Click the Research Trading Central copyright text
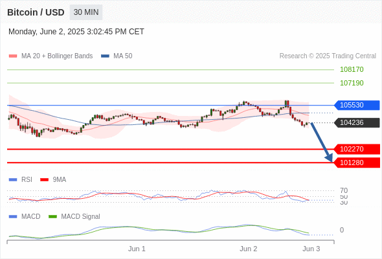 (x=328, y=56)
